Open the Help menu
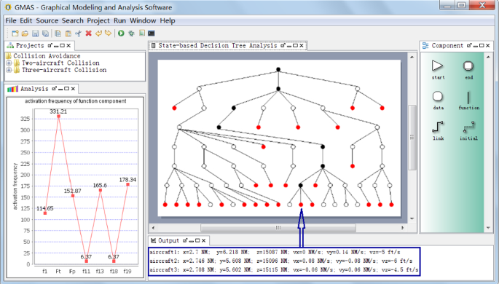499x284 pixels. pyautogui.click(x=168, y=20)
